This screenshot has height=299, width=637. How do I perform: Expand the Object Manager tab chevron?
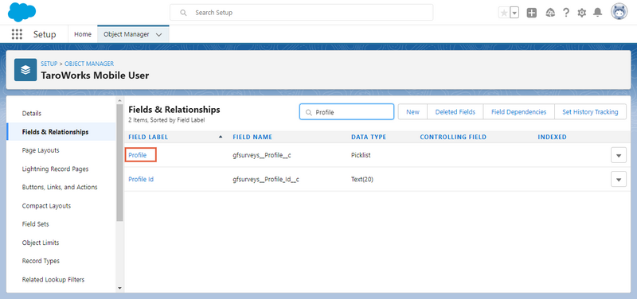(x=158, y=35)
